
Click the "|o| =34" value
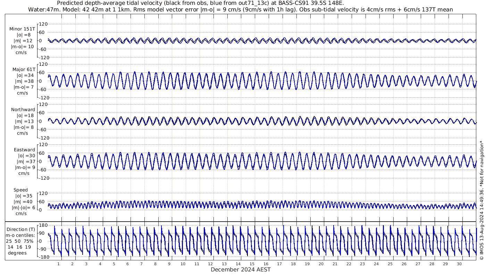point(25,75)
